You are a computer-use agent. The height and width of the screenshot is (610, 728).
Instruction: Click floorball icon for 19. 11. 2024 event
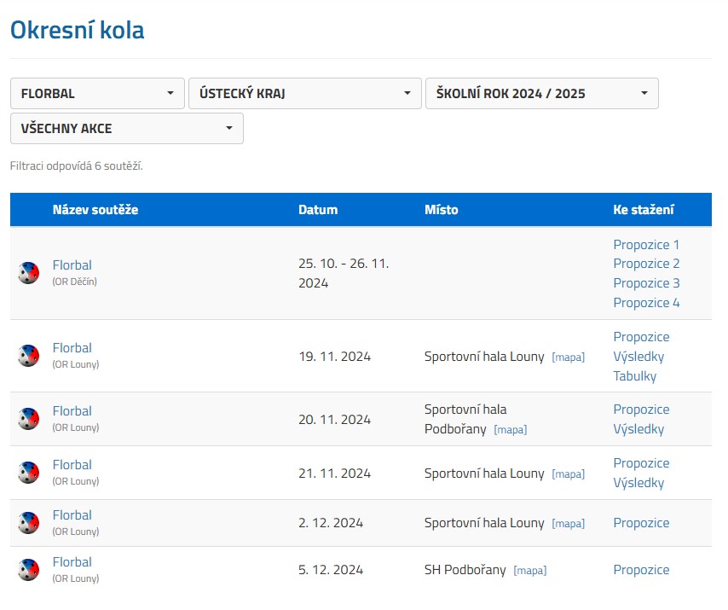[x=28, y=356]
